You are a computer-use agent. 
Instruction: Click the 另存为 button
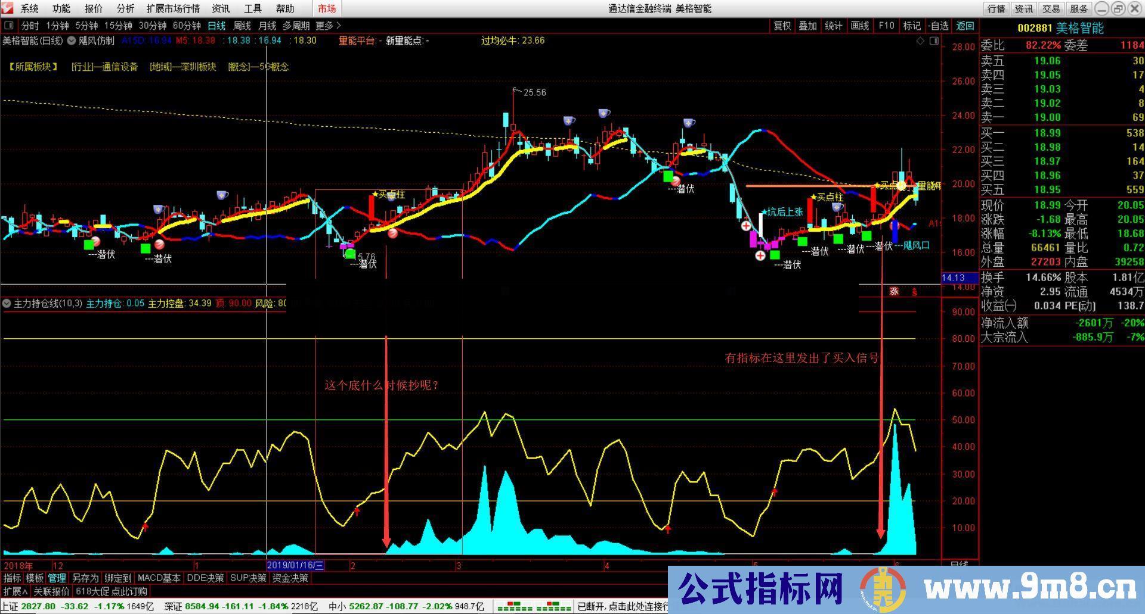(85, 578)
